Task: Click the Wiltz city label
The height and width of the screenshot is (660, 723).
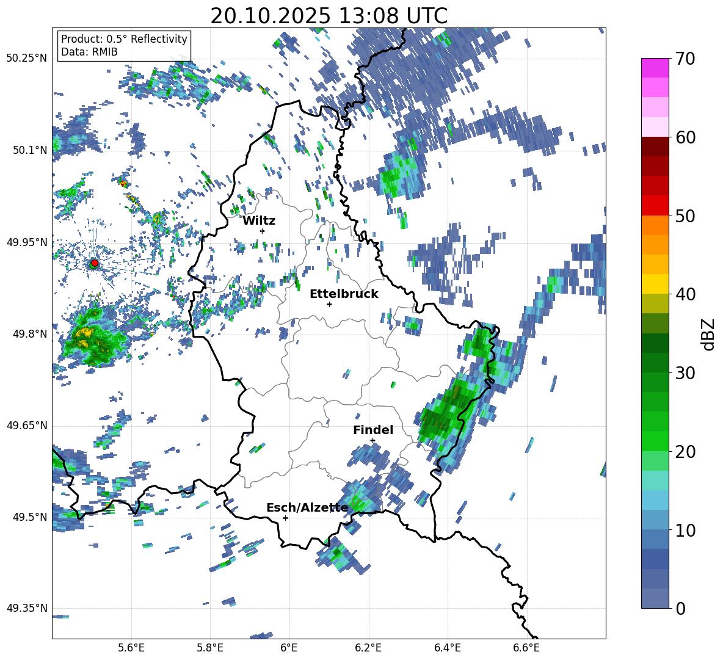Action: [259, 221]
